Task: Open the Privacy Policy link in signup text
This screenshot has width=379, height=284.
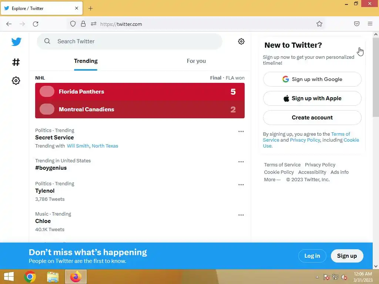Action: 305,140
